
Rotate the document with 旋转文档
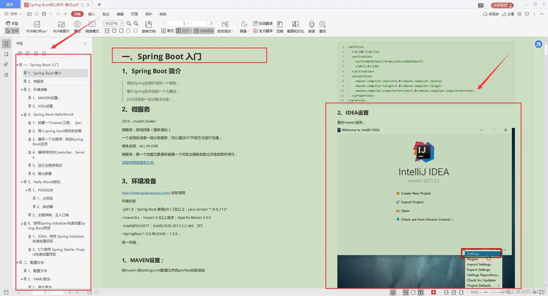(x=148, y=26)
